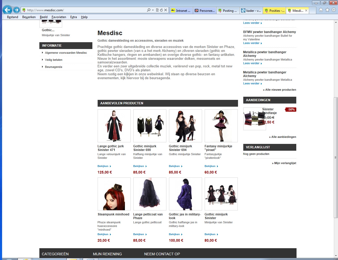This screenshot has width=338, height=260.
Task: Click the MIJN REKENING footer heading
Action: coord(107,254)
